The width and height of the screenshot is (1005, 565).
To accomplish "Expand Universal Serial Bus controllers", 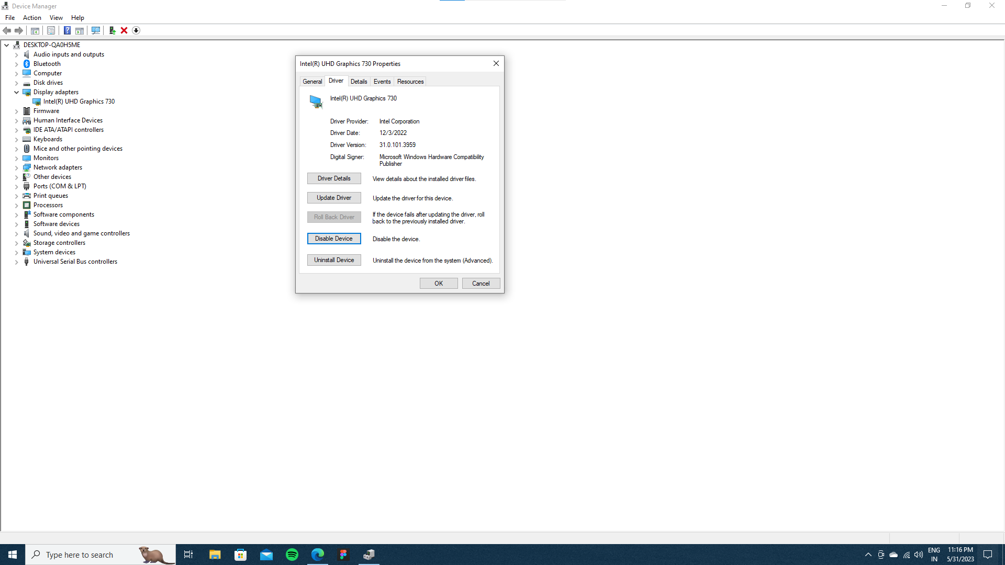I will [x=16, y=262].
